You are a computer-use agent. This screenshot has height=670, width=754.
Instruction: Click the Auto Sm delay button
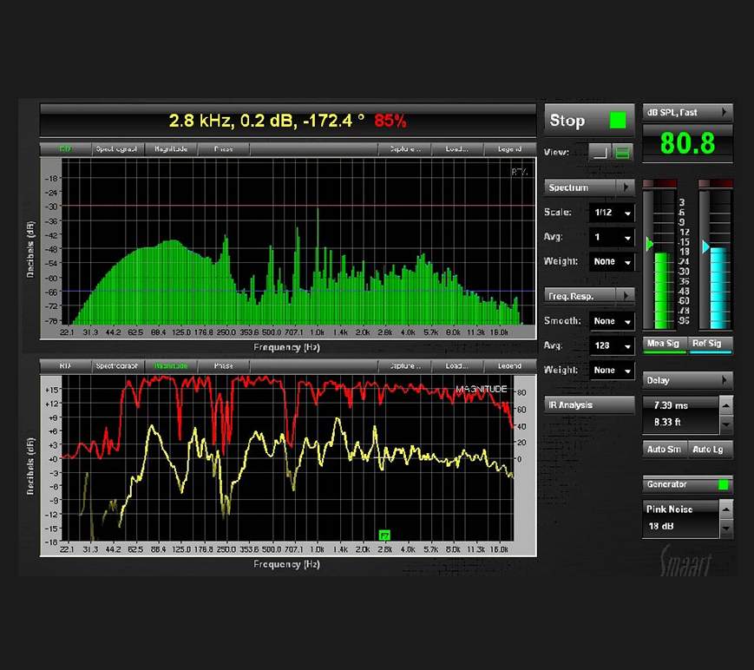tap(664, 450)
